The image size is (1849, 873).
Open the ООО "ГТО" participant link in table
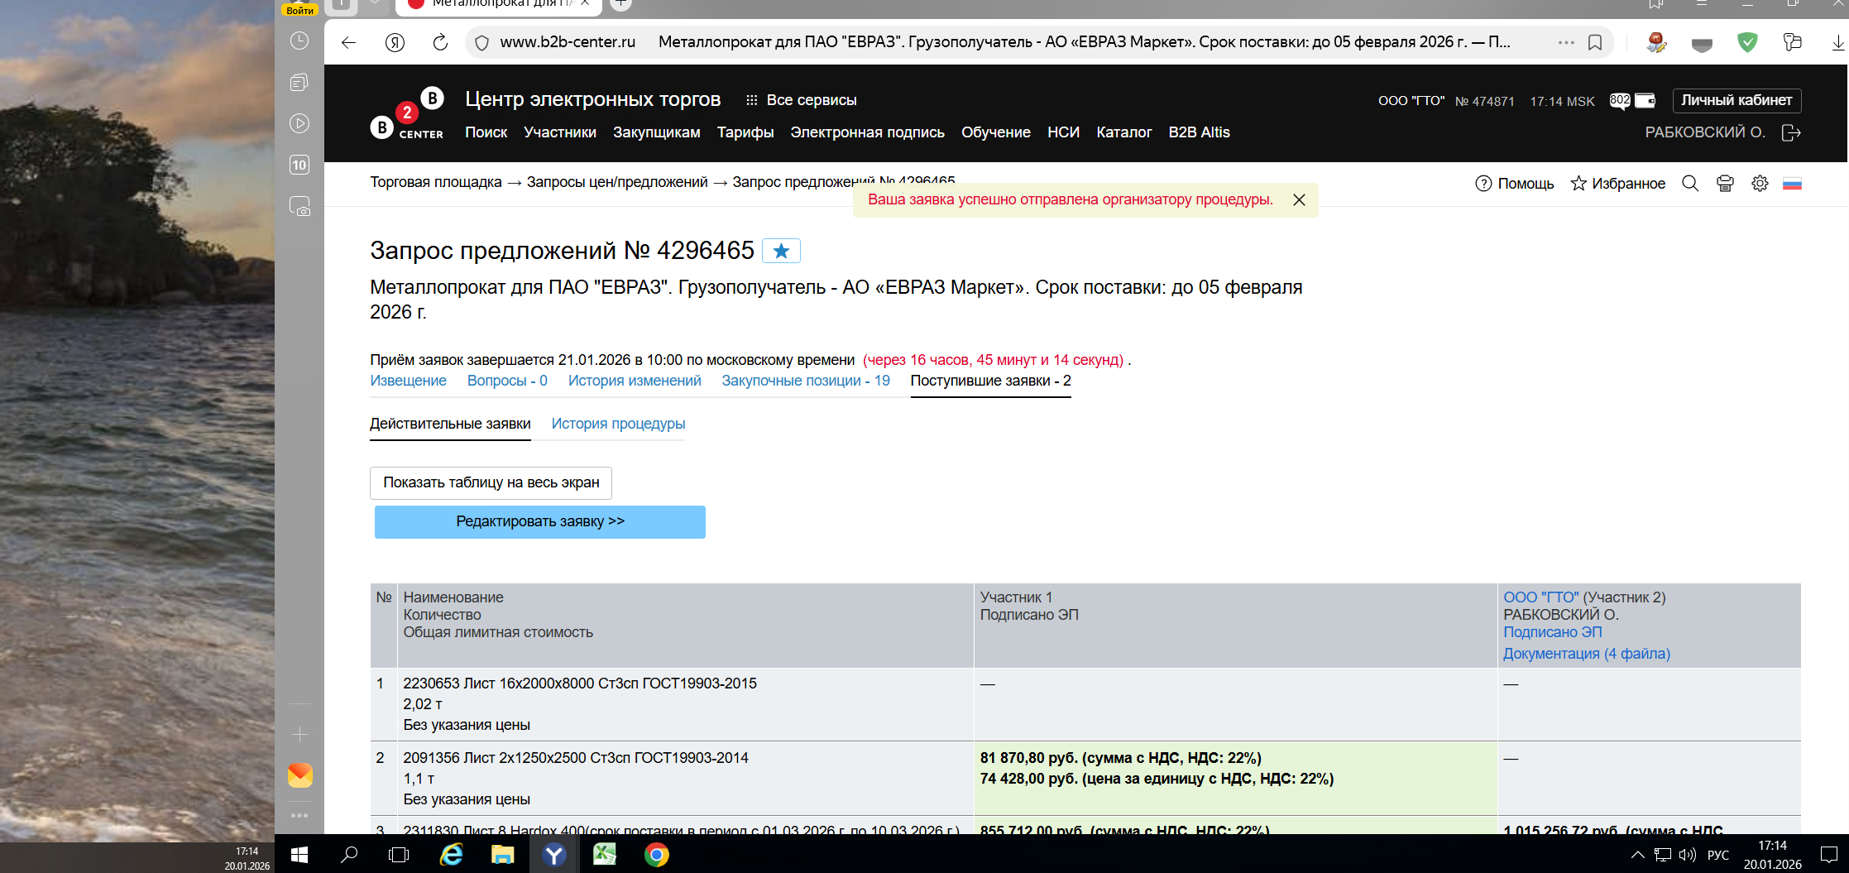tap(1540, 597)
